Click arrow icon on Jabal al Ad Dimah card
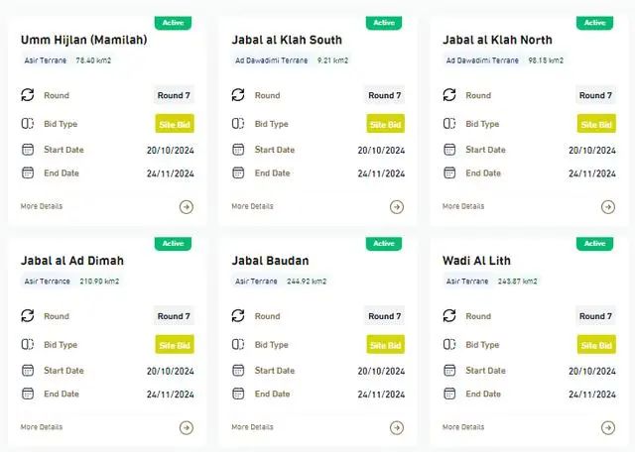635x452 pixels. click(186, 428)
